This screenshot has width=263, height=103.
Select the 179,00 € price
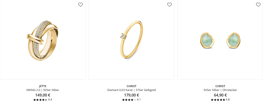click(x=131, y=95)
